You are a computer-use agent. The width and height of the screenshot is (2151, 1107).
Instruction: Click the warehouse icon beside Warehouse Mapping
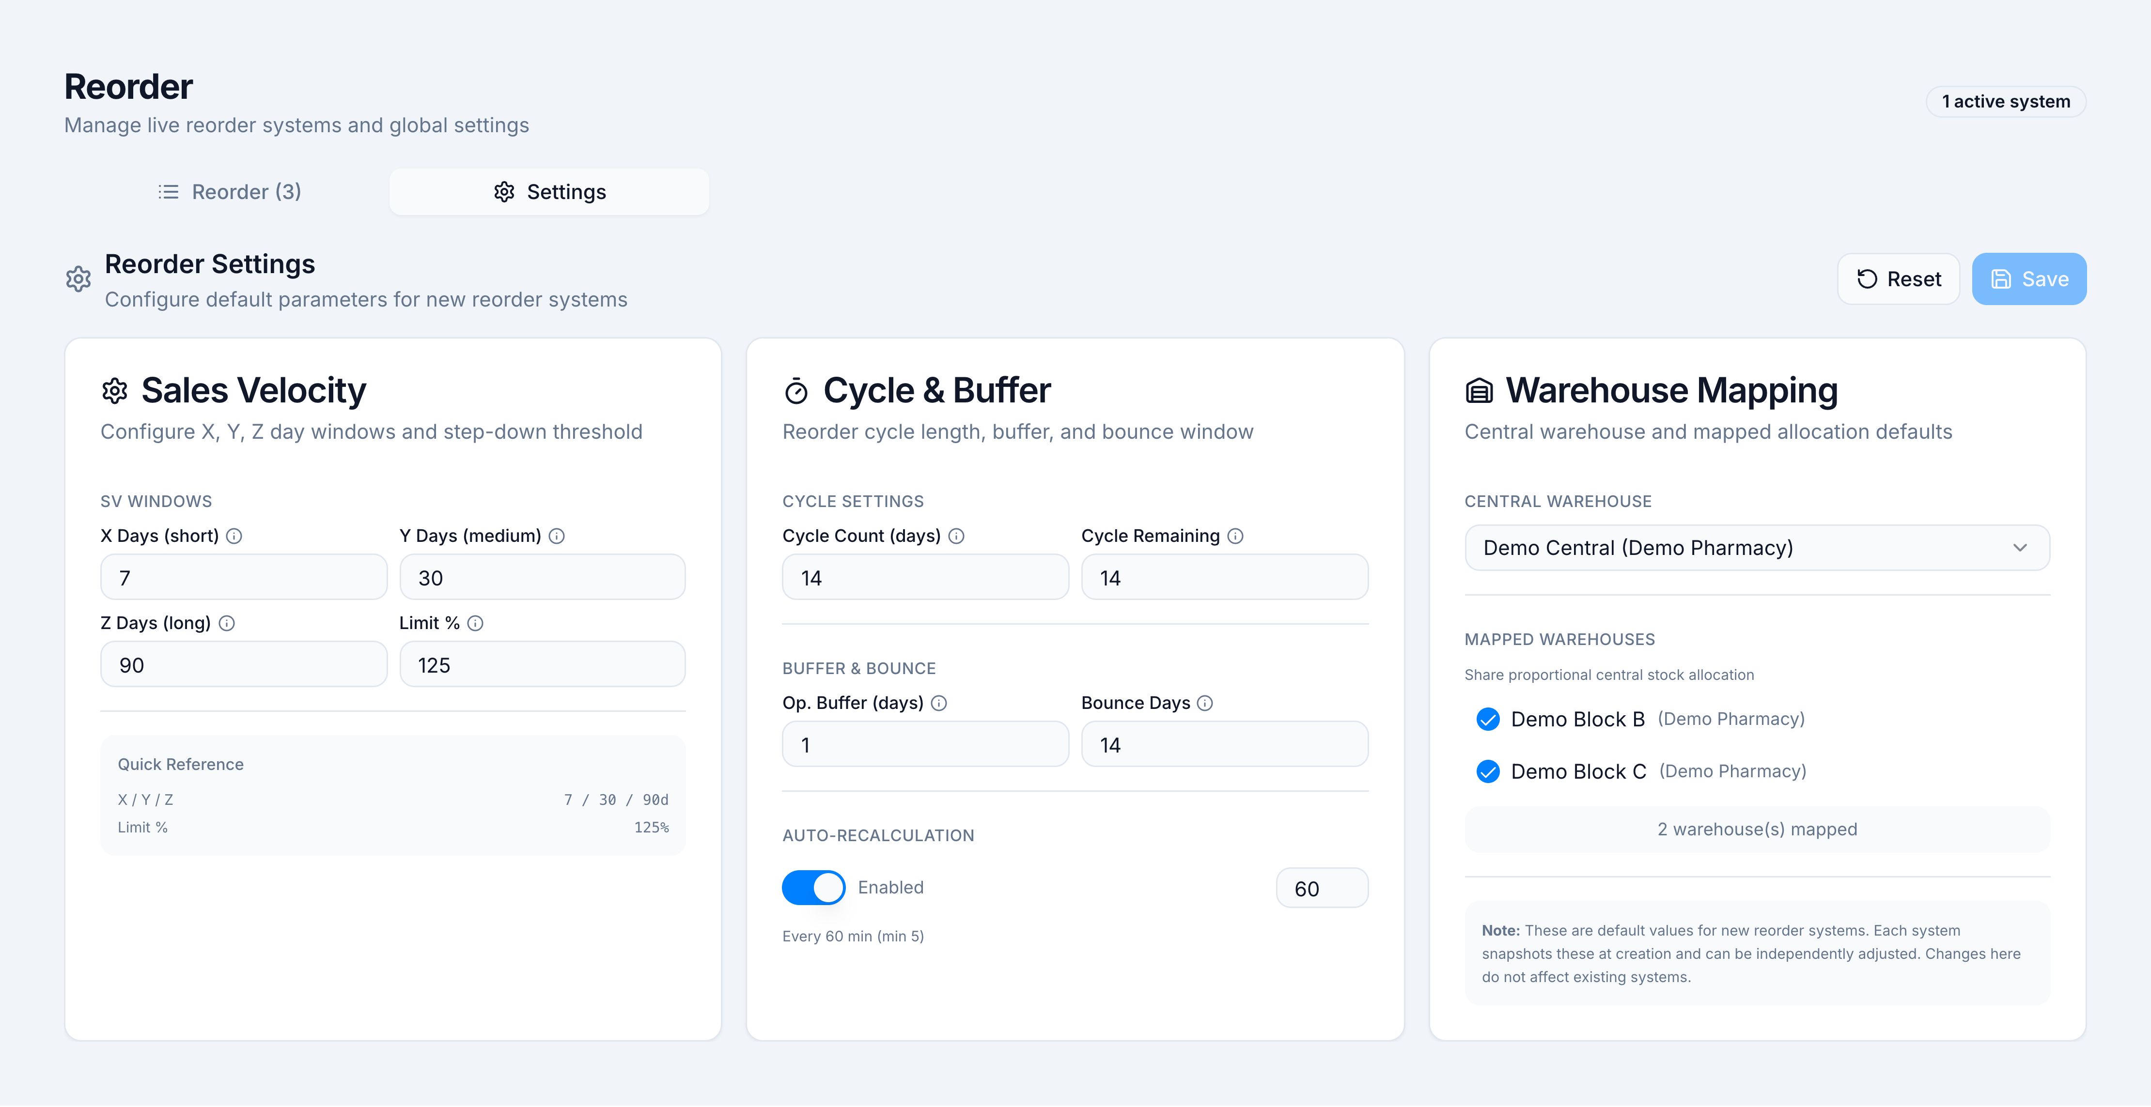tap(1479, 391)
